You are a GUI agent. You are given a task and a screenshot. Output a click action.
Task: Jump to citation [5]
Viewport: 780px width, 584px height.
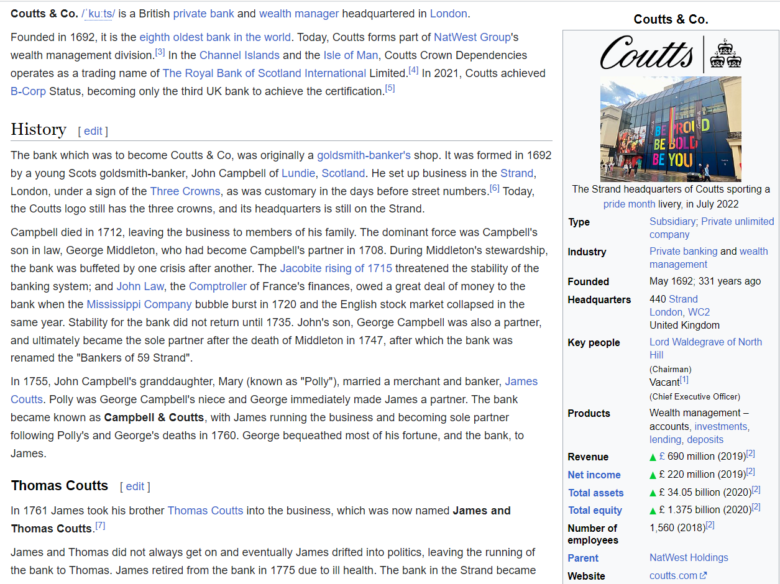pyautogui.click(x=390, y=88)
